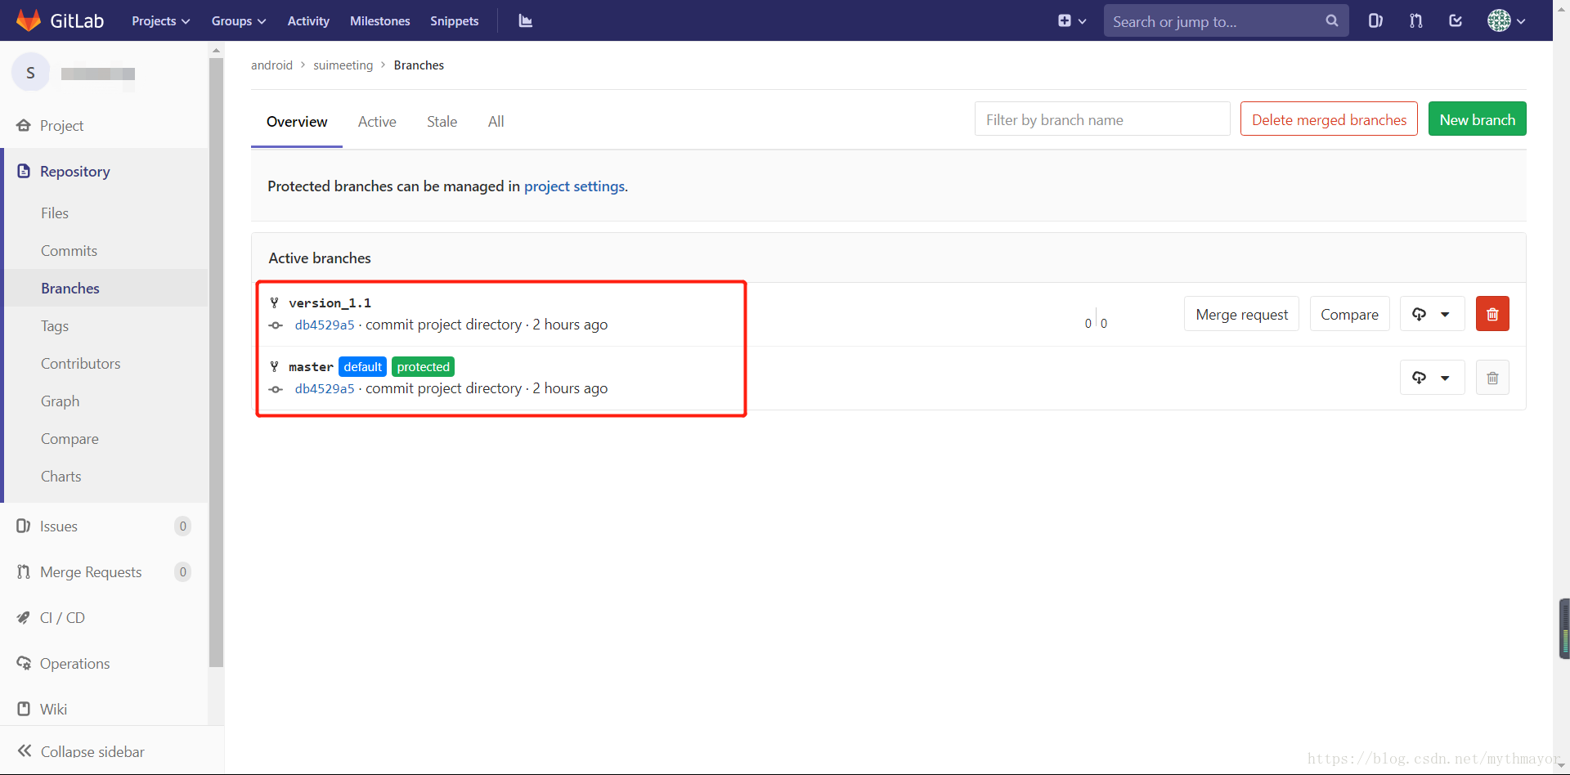Expand the Projects dropdown
This screenshot has width=1570, height=775.
pos(161,21)
